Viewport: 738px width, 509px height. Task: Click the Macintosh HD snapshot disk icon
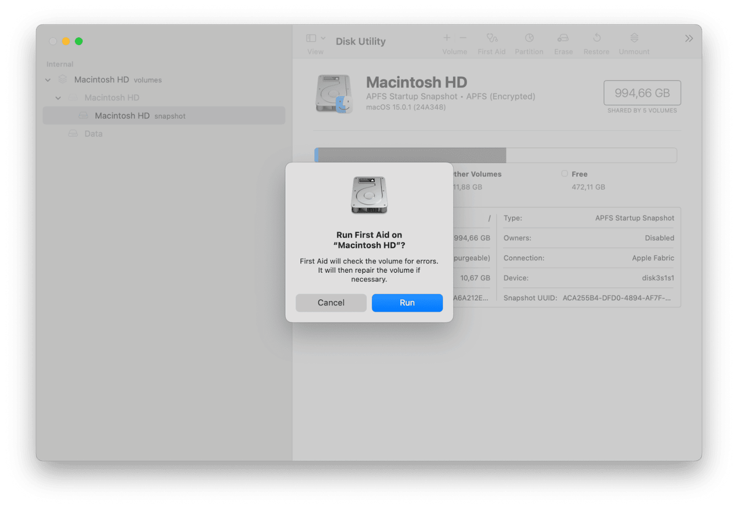tap(83, 115)
